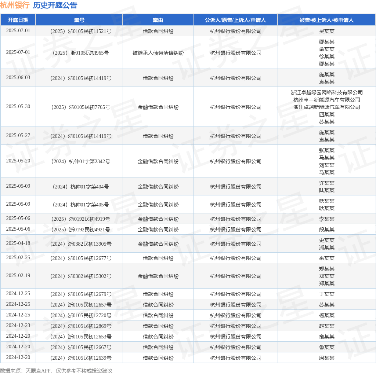The width and height of the screenshot is (376, 374).
Task: Click defendant 浙江卓越绿园网络科技有限公司
Action: pyautogui.click(x=326, y=92)
